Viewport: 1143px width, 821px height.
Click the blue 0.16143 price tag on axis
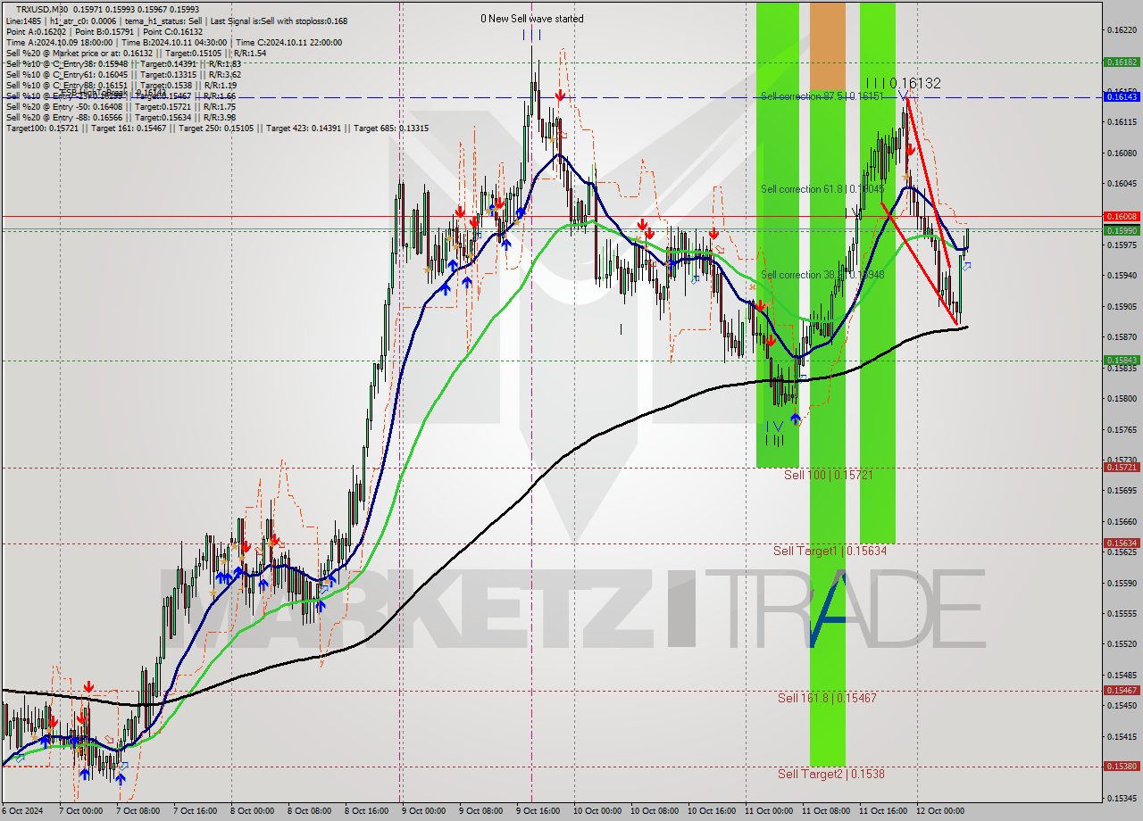pos(1122,96)
